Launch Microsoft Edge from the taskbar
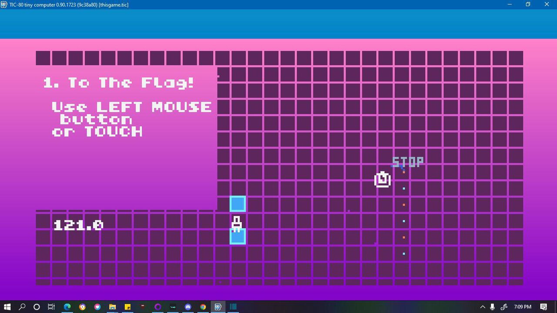This screenshot has height=313, width=557. pyautogui.click(x=67, y=307)
